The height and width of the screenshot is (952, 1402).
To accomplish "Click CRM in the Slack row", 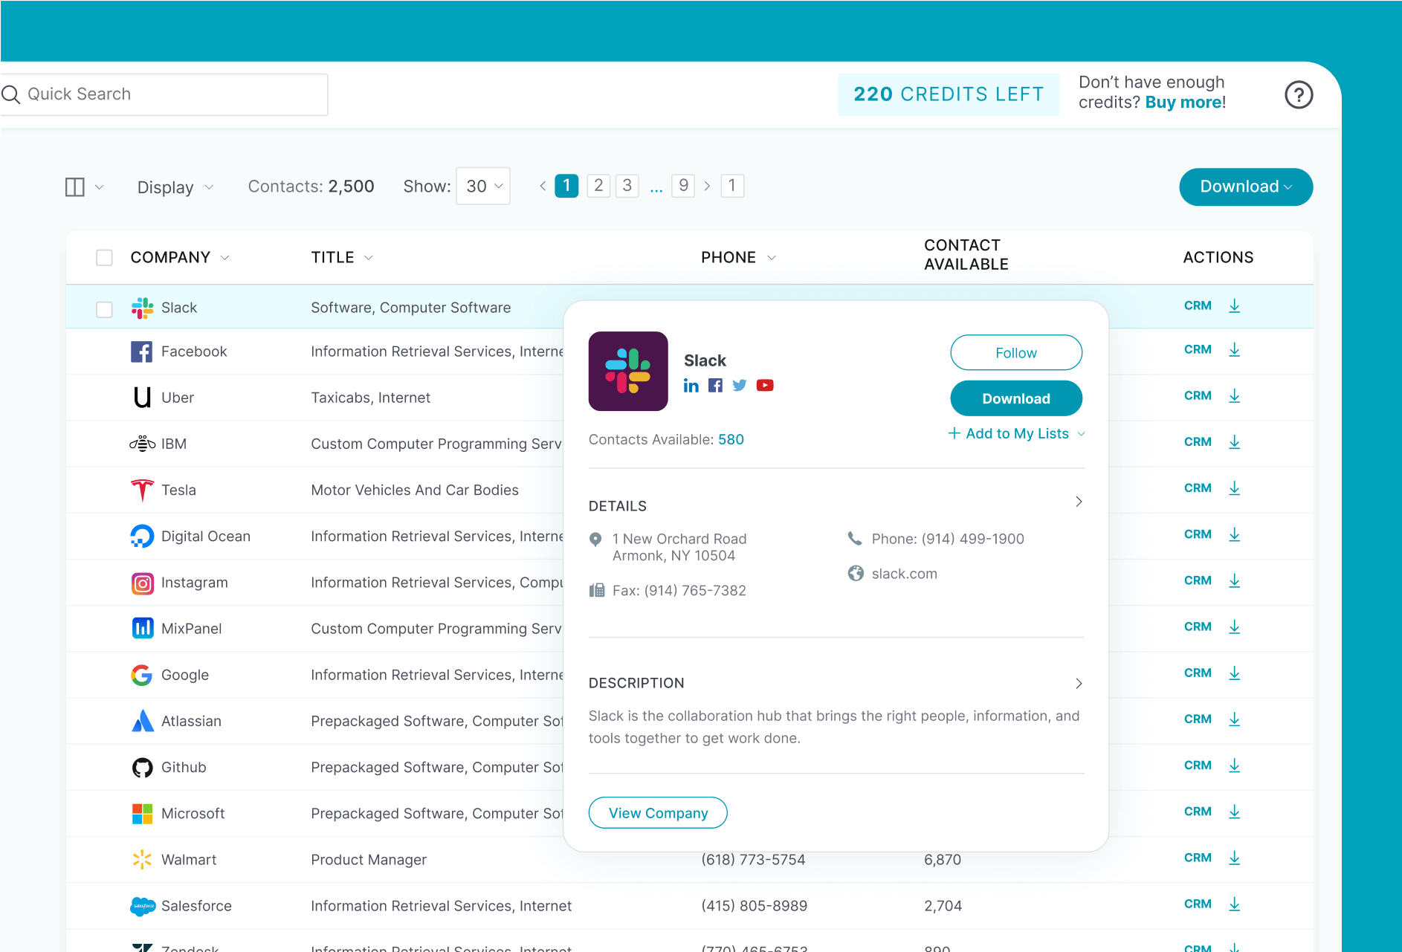I will 1198,305.
